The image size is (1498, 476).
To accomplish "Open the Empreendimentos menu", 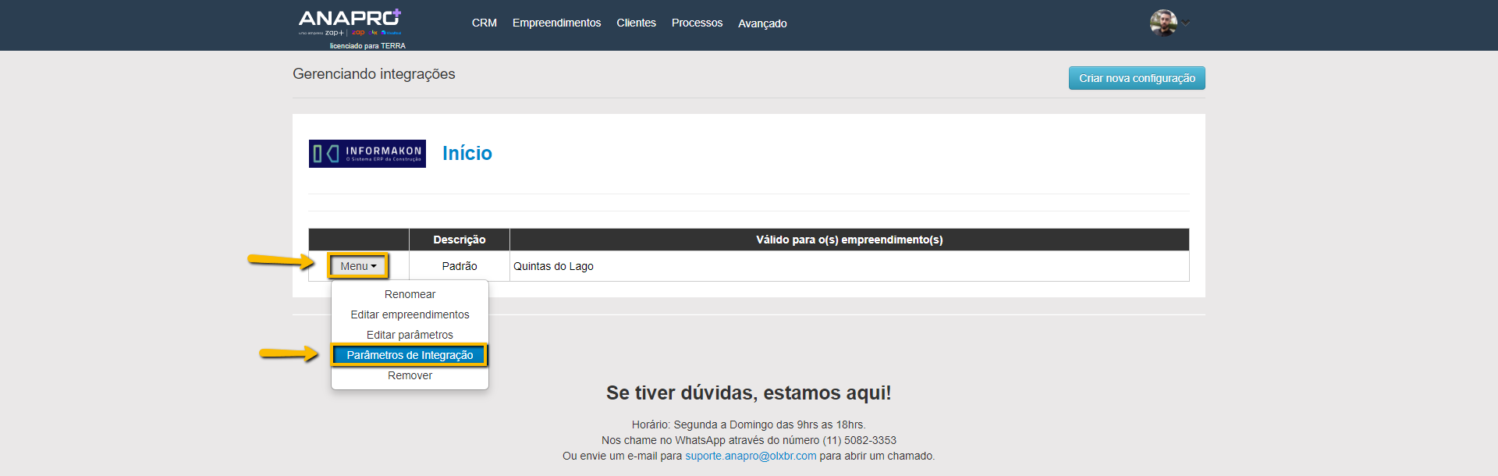I will click(556, 23).
